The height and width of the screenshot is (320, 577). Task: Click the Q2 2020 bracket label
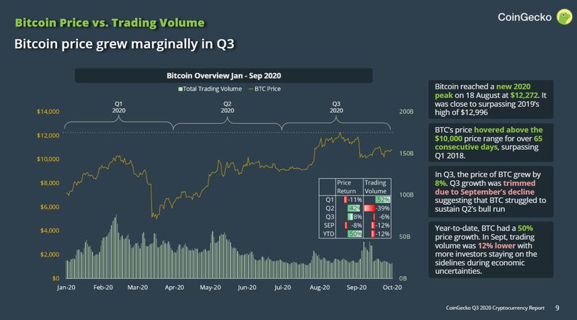click(x=227, y=107)
